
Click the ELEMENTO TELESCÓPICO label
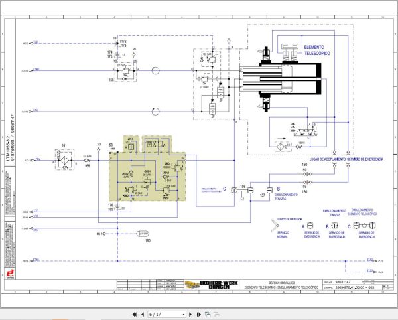pos(317,50)
